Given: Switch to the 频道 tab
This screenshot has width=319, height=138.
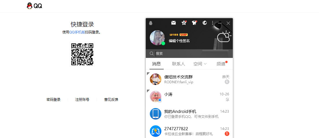Looking at the screenshot, I should 221,64.
